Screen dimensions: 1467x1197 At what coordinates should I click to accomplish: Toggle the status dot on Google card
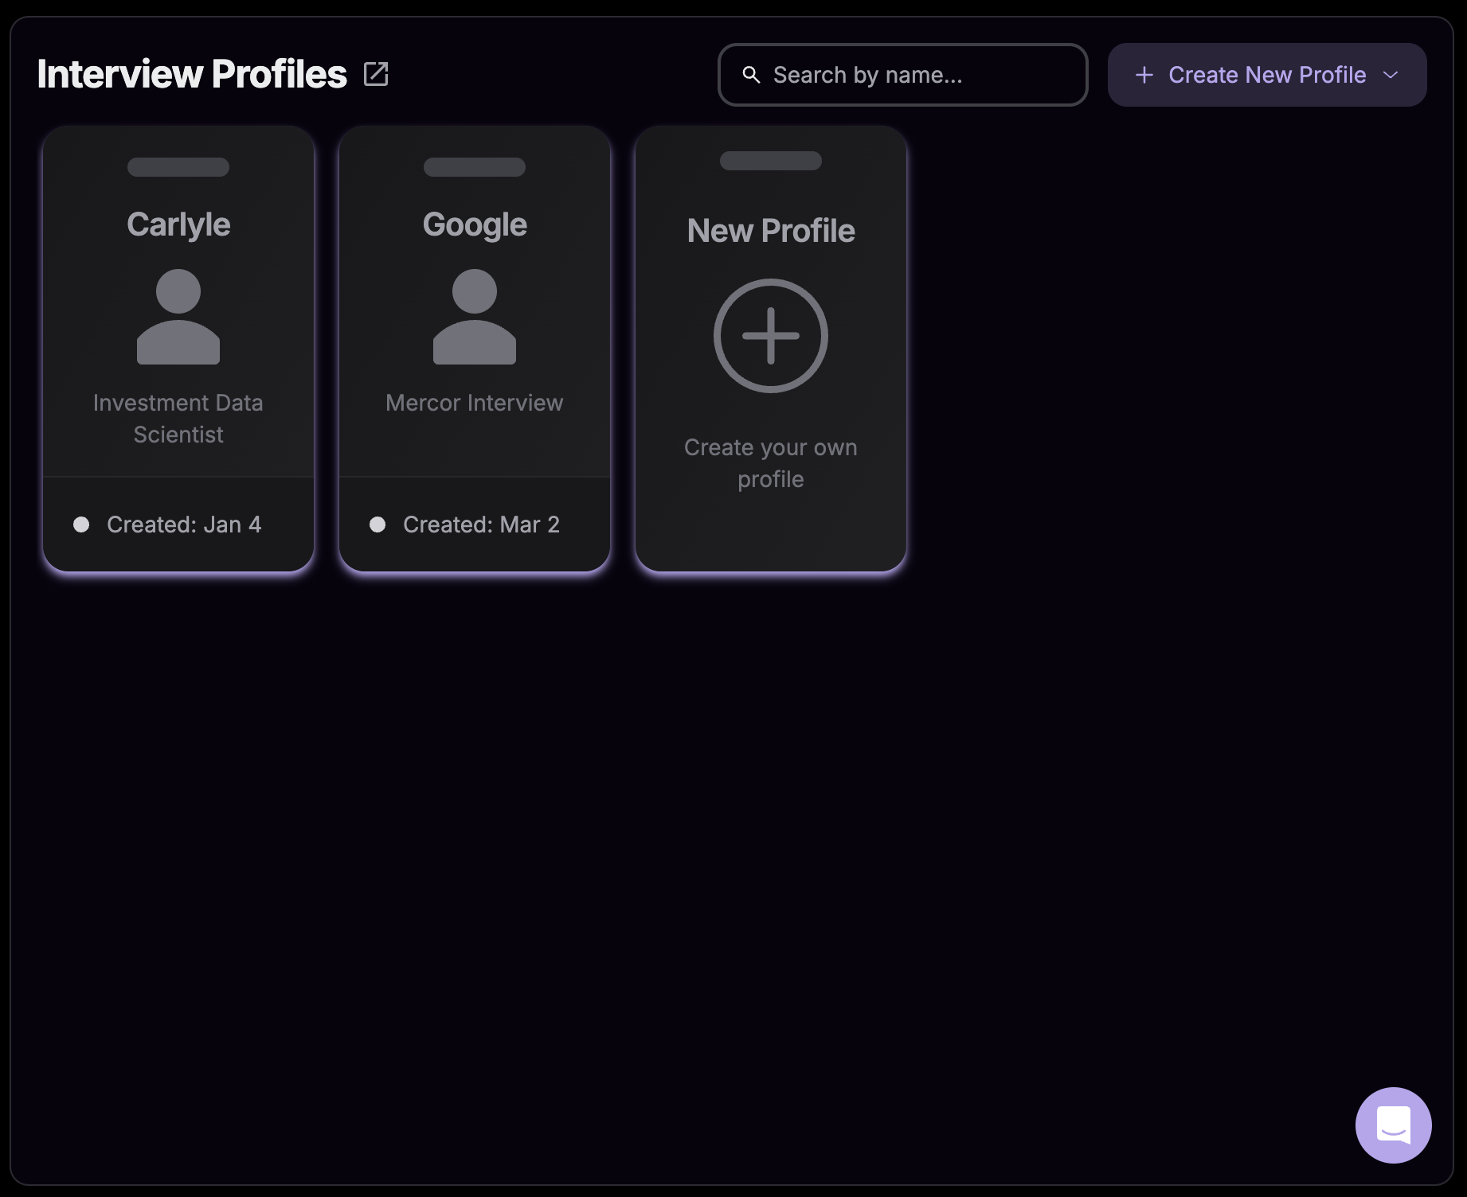[x=378, y=524]
